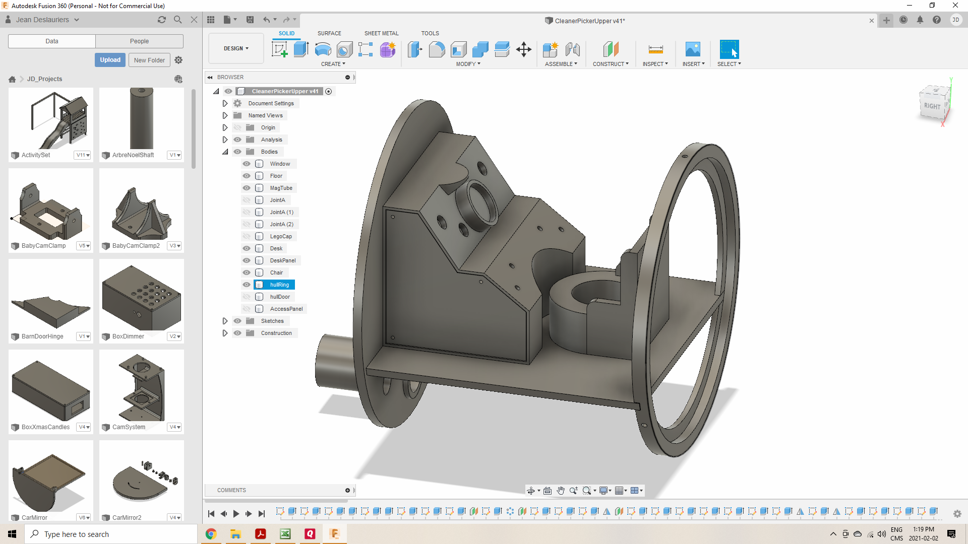Screen dimensions: 968x544
Task: Open the ActivitySet version V11 dropdown
Action: point(83,155)
